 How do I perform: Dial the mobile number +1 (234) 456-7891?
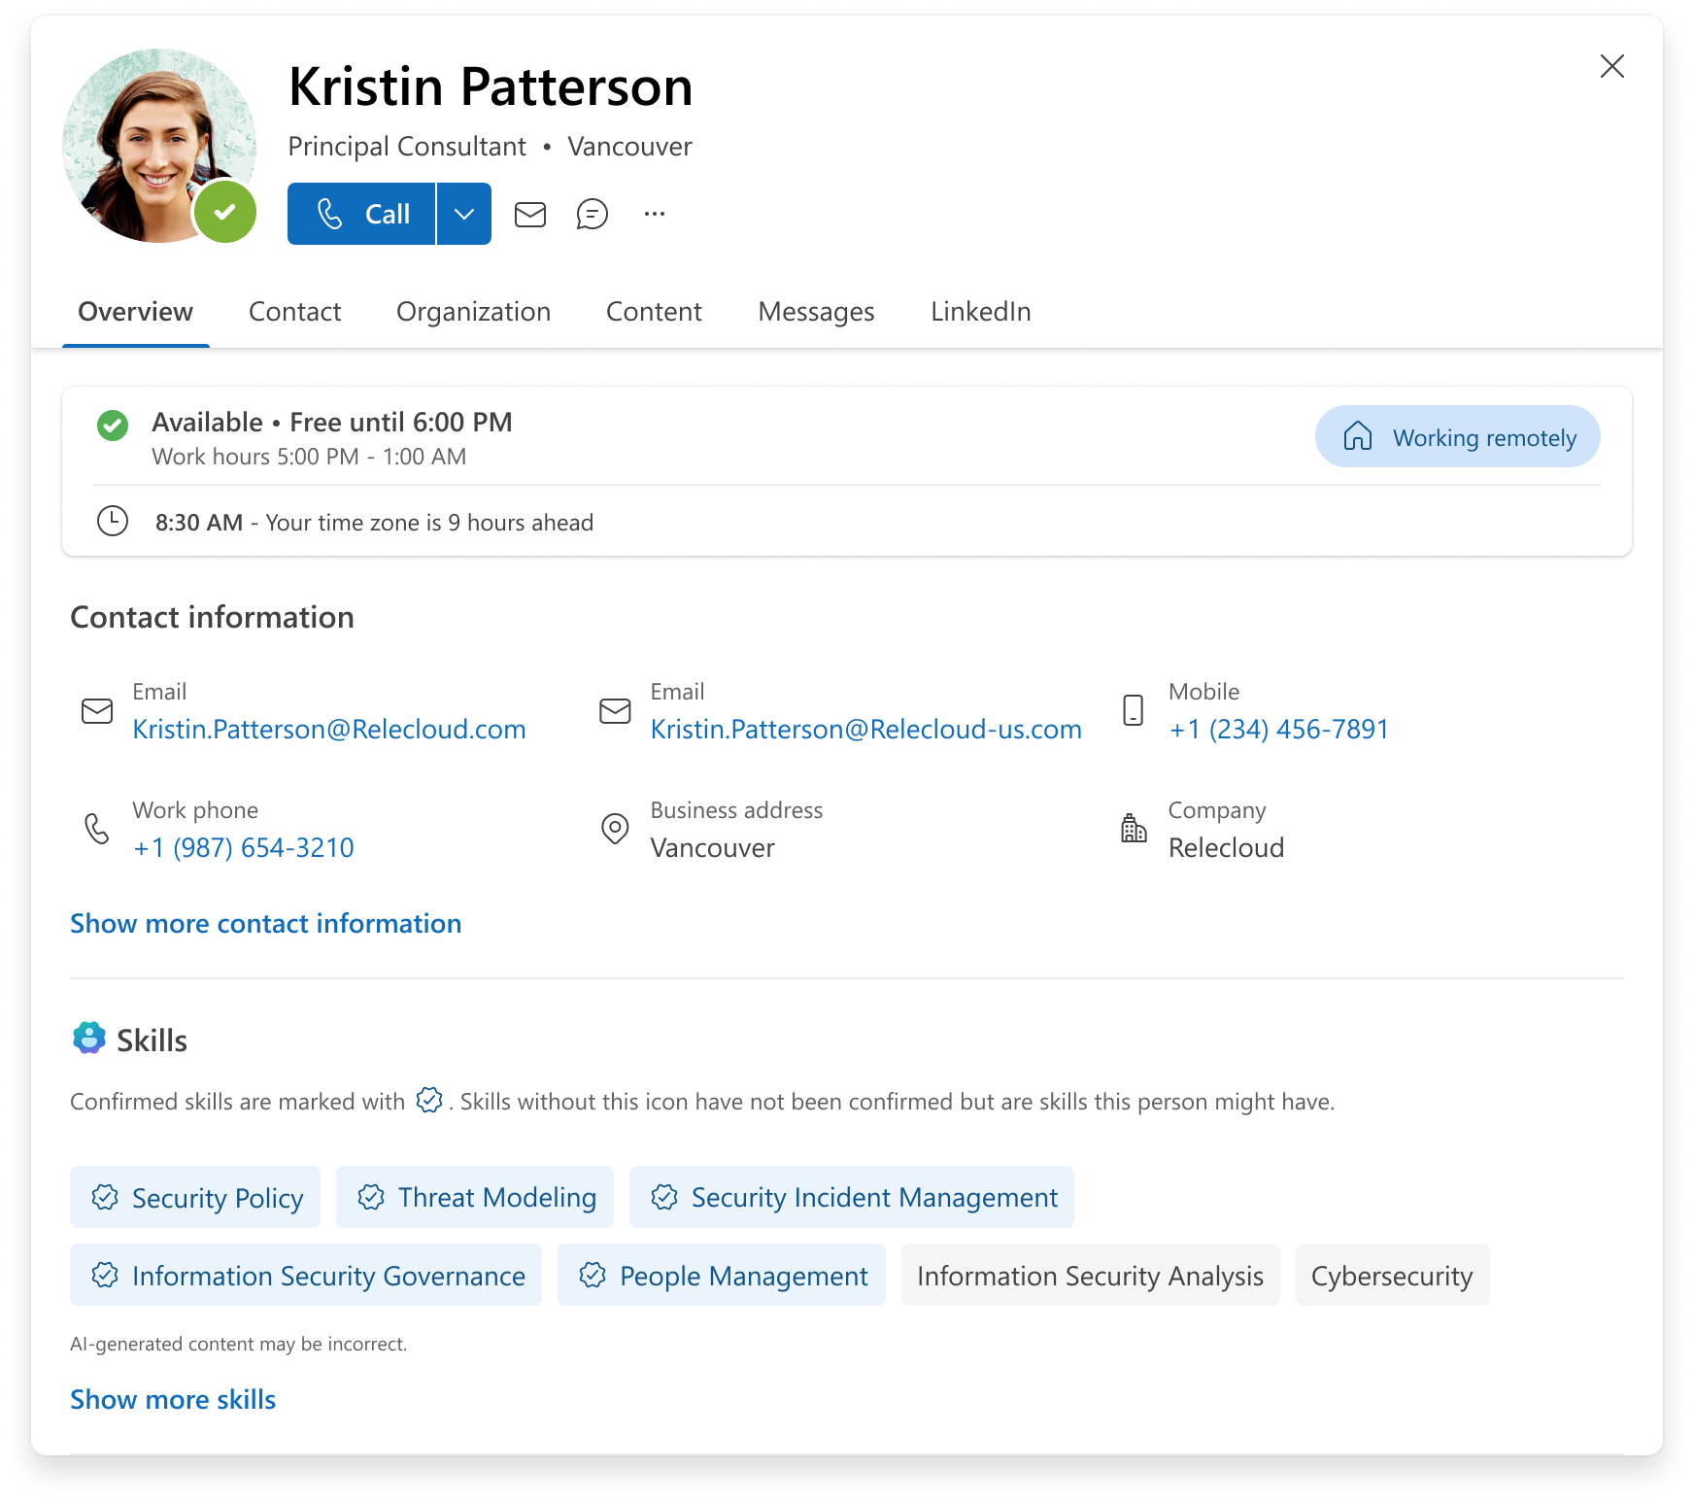tap(1279, 729)
